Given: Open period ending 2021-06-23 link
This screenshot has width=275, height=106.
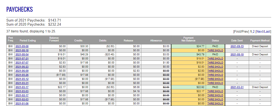Looking at the screenshot, I should (x=22, y=67).
